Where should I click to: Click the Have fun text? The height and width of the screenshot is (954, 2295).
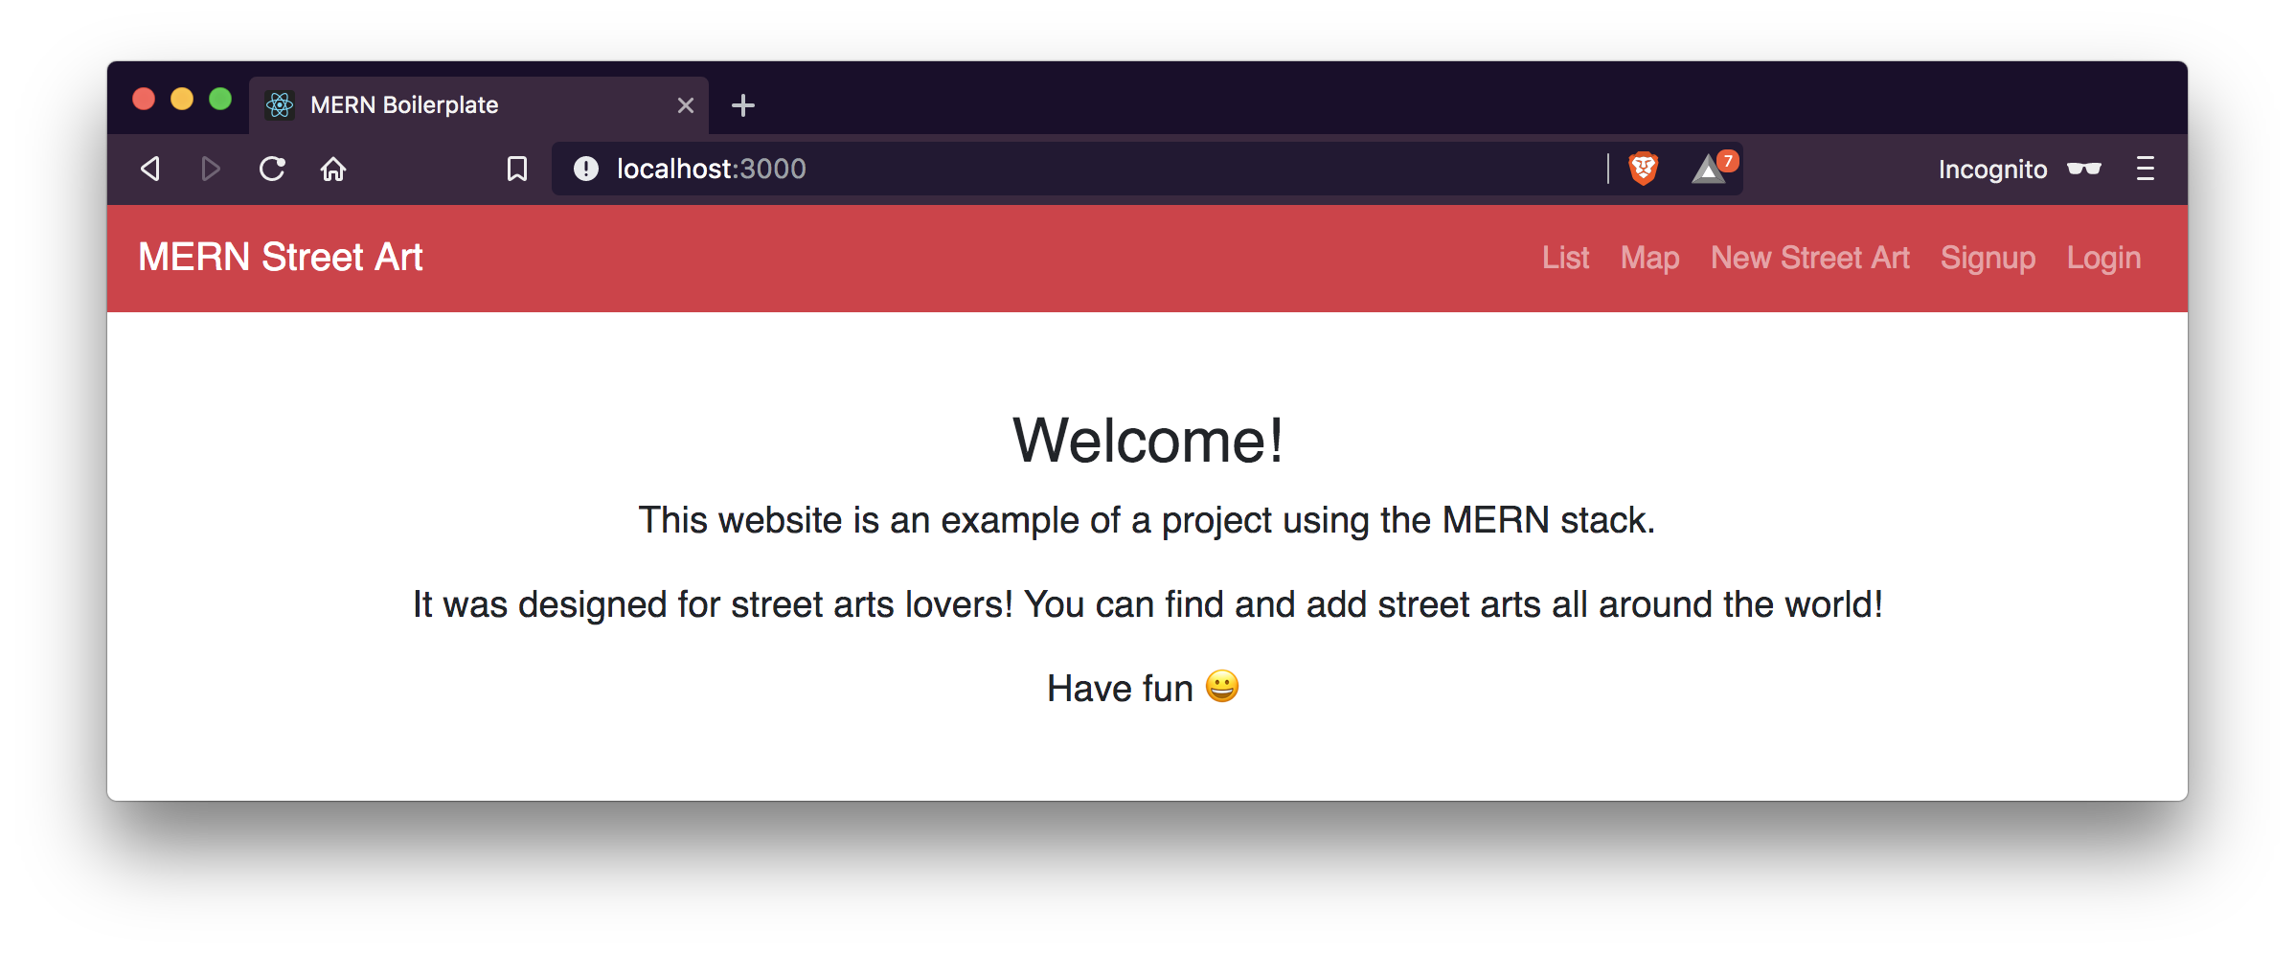(x=1143, y=688)
